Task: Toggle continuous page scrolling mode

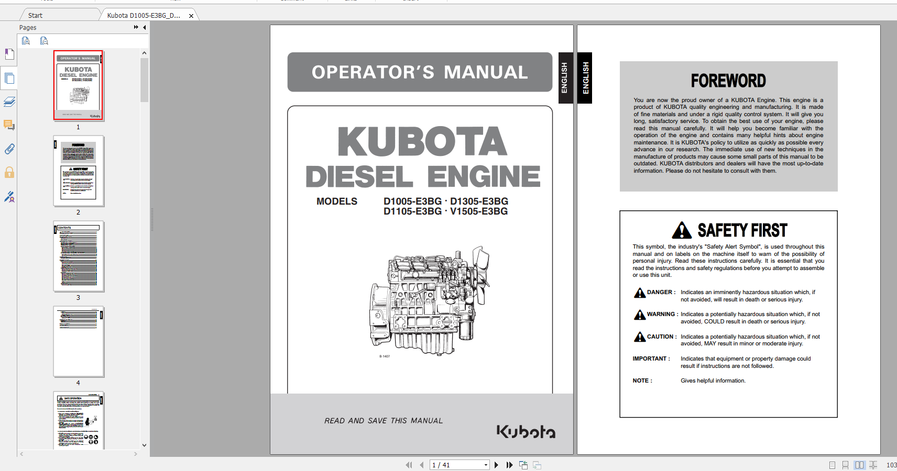Action: [x=845, y=465]
